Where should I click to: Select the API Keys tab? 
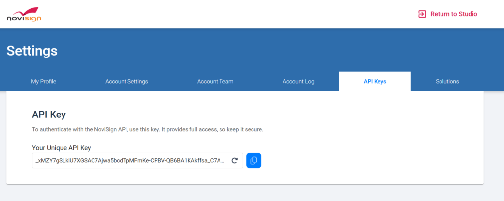pos(375,81)
